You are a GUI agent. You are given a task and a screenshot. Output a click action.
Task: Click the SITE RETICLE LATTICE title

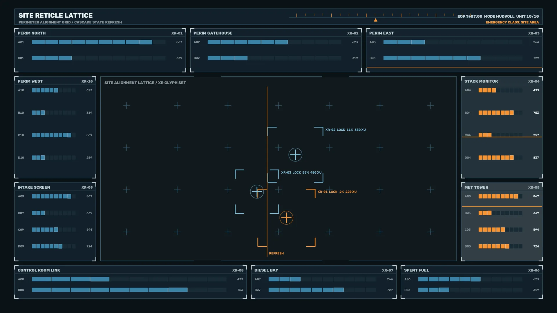56,15
